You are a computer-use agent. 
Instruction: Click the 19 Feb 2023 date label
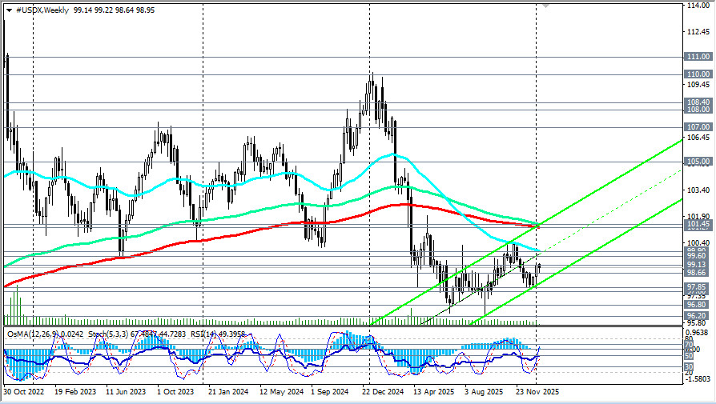tap(75, 392)
